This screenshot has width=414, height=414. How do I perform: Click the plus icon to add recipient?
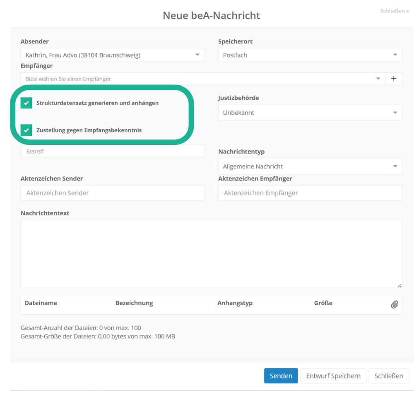(x=394, y=79)
